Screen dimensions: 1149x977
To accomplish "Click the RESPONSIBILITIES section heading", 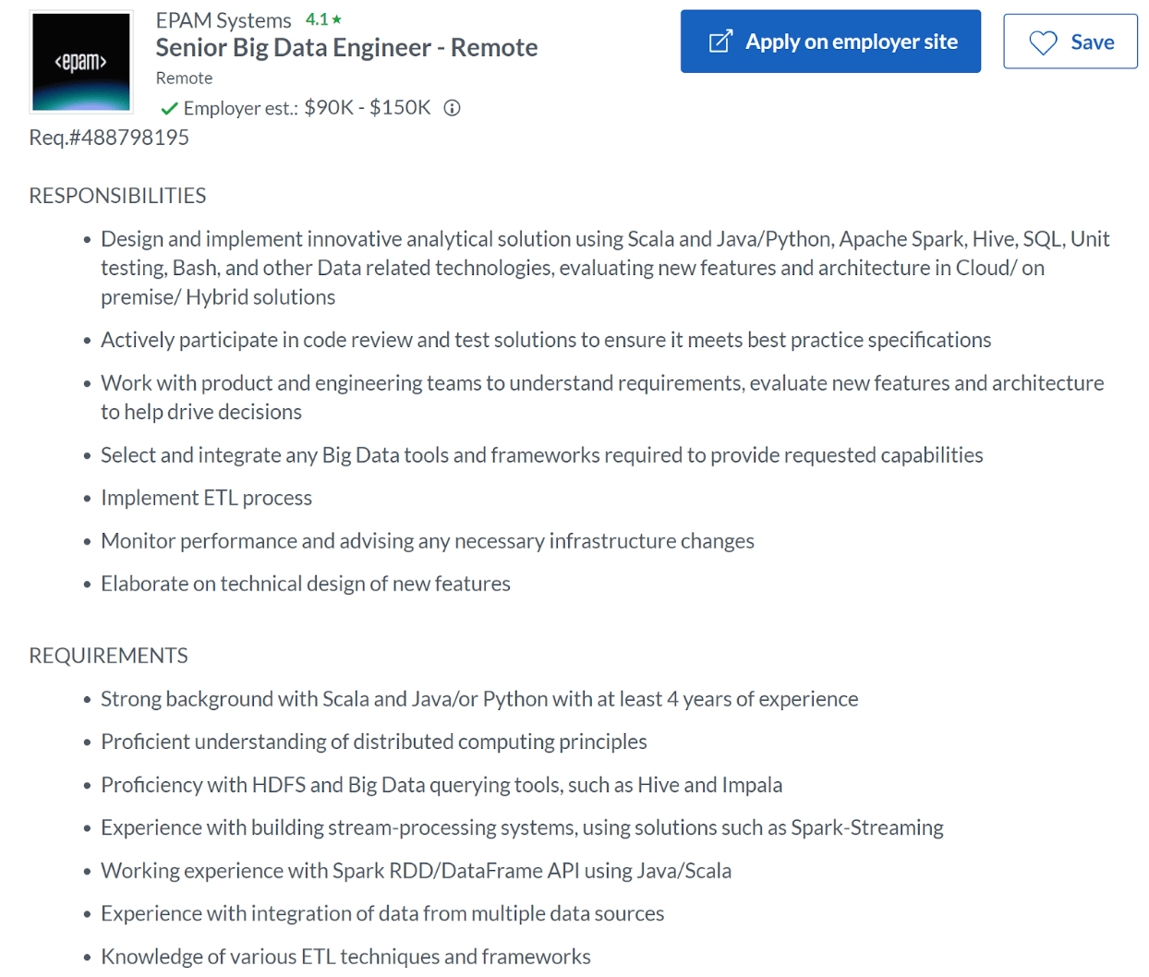I will click(117, 195).
